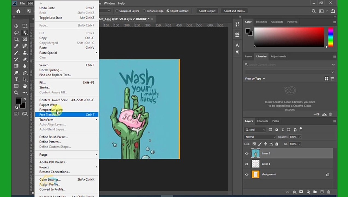Select the Blur tool

click(x=25, y=66)
